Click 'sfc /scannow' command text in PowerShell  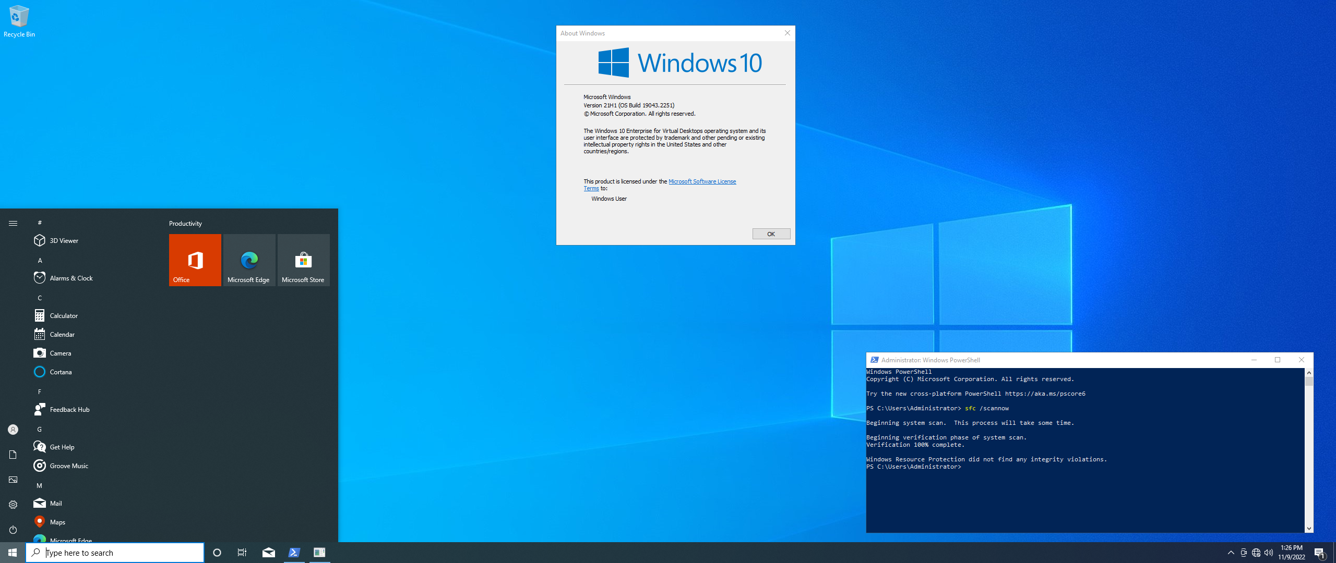987,409
